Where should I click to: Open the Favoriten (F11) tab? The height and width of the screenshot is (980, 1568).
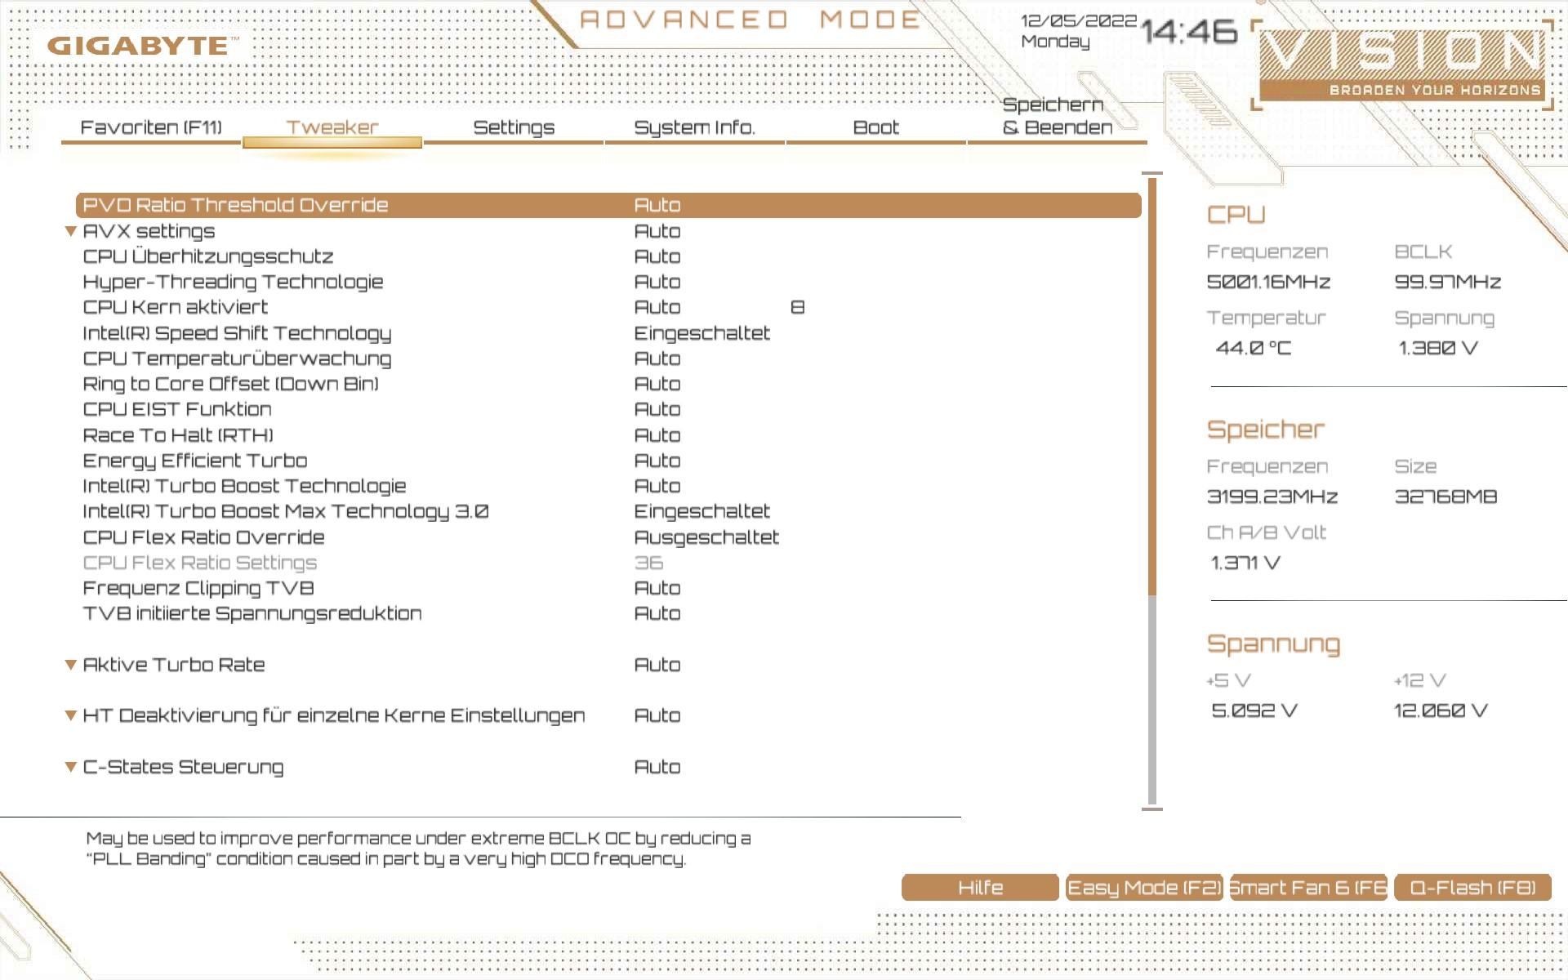point(151,127)
